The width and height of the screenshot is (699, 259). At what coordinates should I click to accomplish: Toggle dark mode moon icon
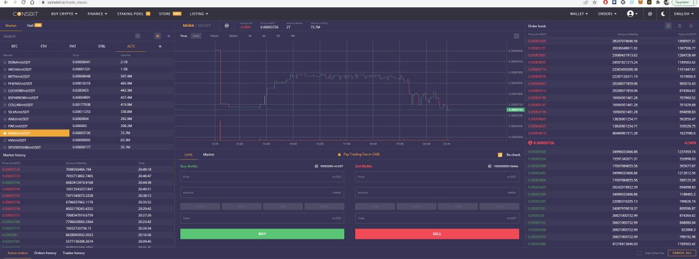click(x=663, y=13)
